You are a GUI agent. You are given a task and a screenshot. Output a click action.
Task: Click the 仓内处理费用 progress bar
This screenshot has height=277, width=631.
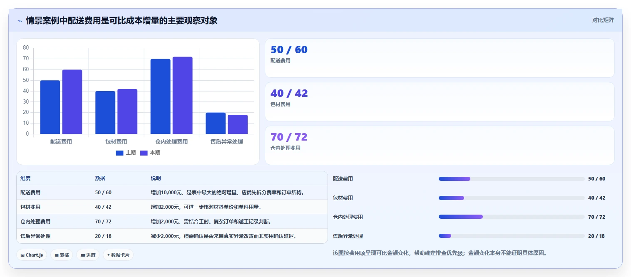pos(512,217)
